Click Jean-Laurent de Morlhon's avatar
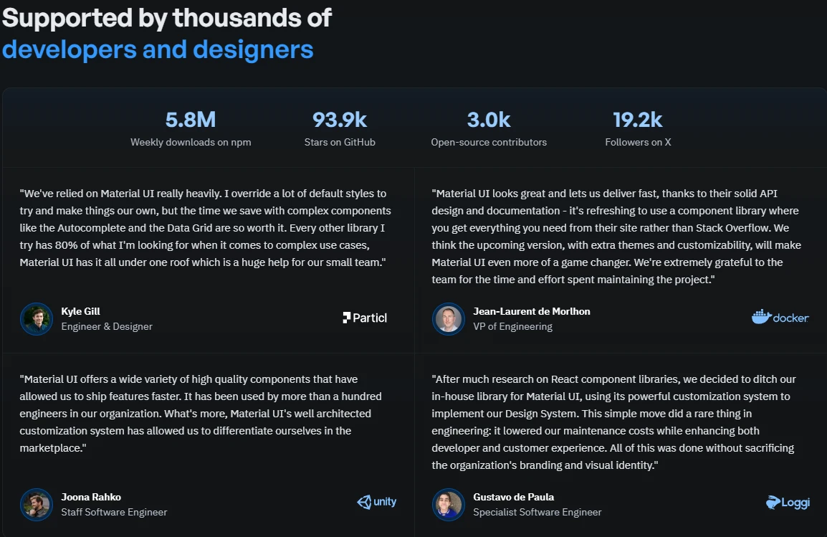Image resolution: width=827 pixels, height=537 pixels. [x=449, y=318]
